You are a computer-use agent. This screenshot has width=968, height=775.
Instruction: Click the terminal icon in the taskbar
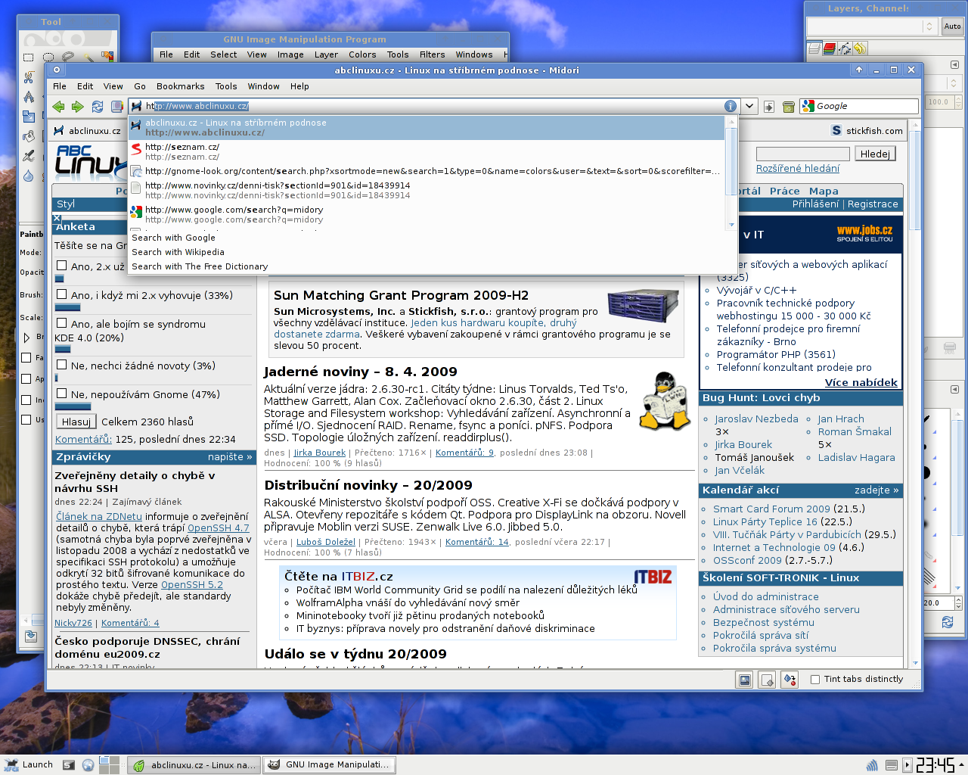(69, 765)
